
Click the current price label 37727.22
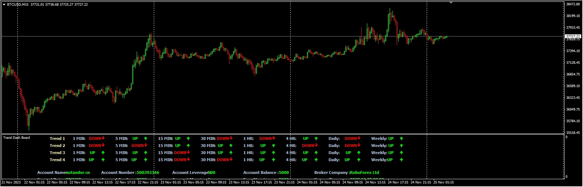[573, 36]
